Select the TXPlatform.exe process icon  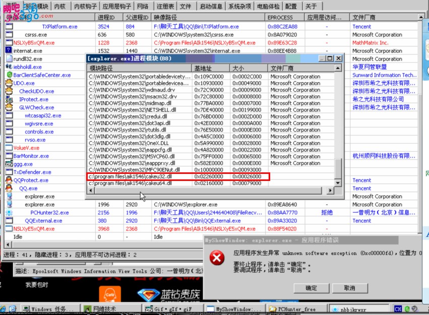(x=9, y=27)
